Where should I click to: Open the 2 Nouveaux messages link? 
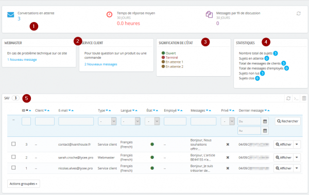[x=101, y=64]
